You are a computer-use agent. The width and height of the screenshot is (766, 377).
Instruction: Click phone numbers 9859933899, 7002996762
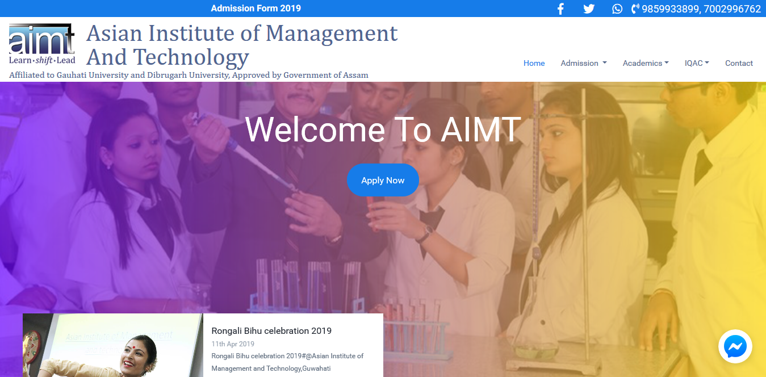point(701,9)
